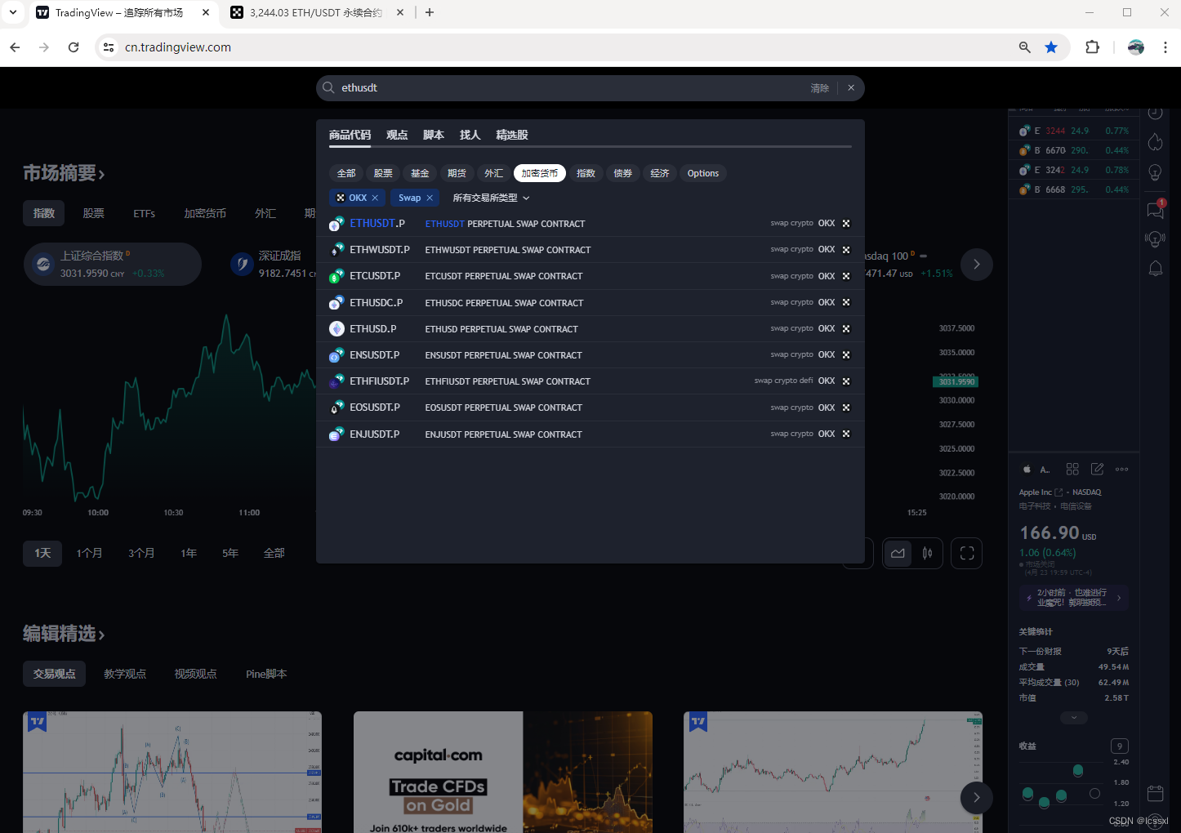The width and height of the screenshot is (1181, 833).
Task: Click the edit note icon in Apple details panel
Action: (1097, 469)
